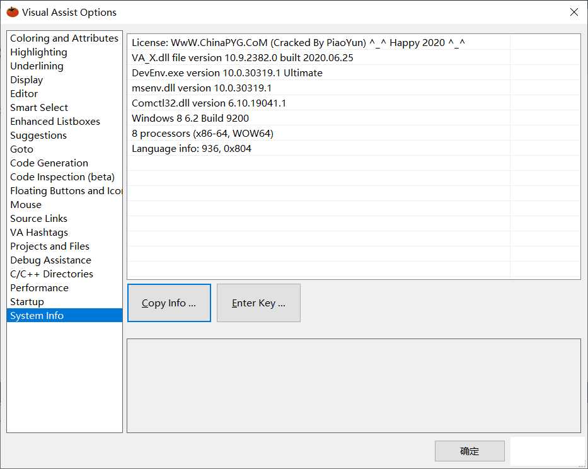This screenshot has height=469, width=588.
Task: Go to Underlining settings
Action: (x=64, y=66)
